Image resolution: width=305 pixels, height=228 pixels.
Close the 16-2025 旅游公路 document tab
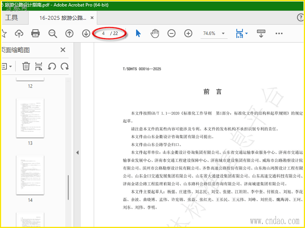pyautogui.click(x=92, y=18)
